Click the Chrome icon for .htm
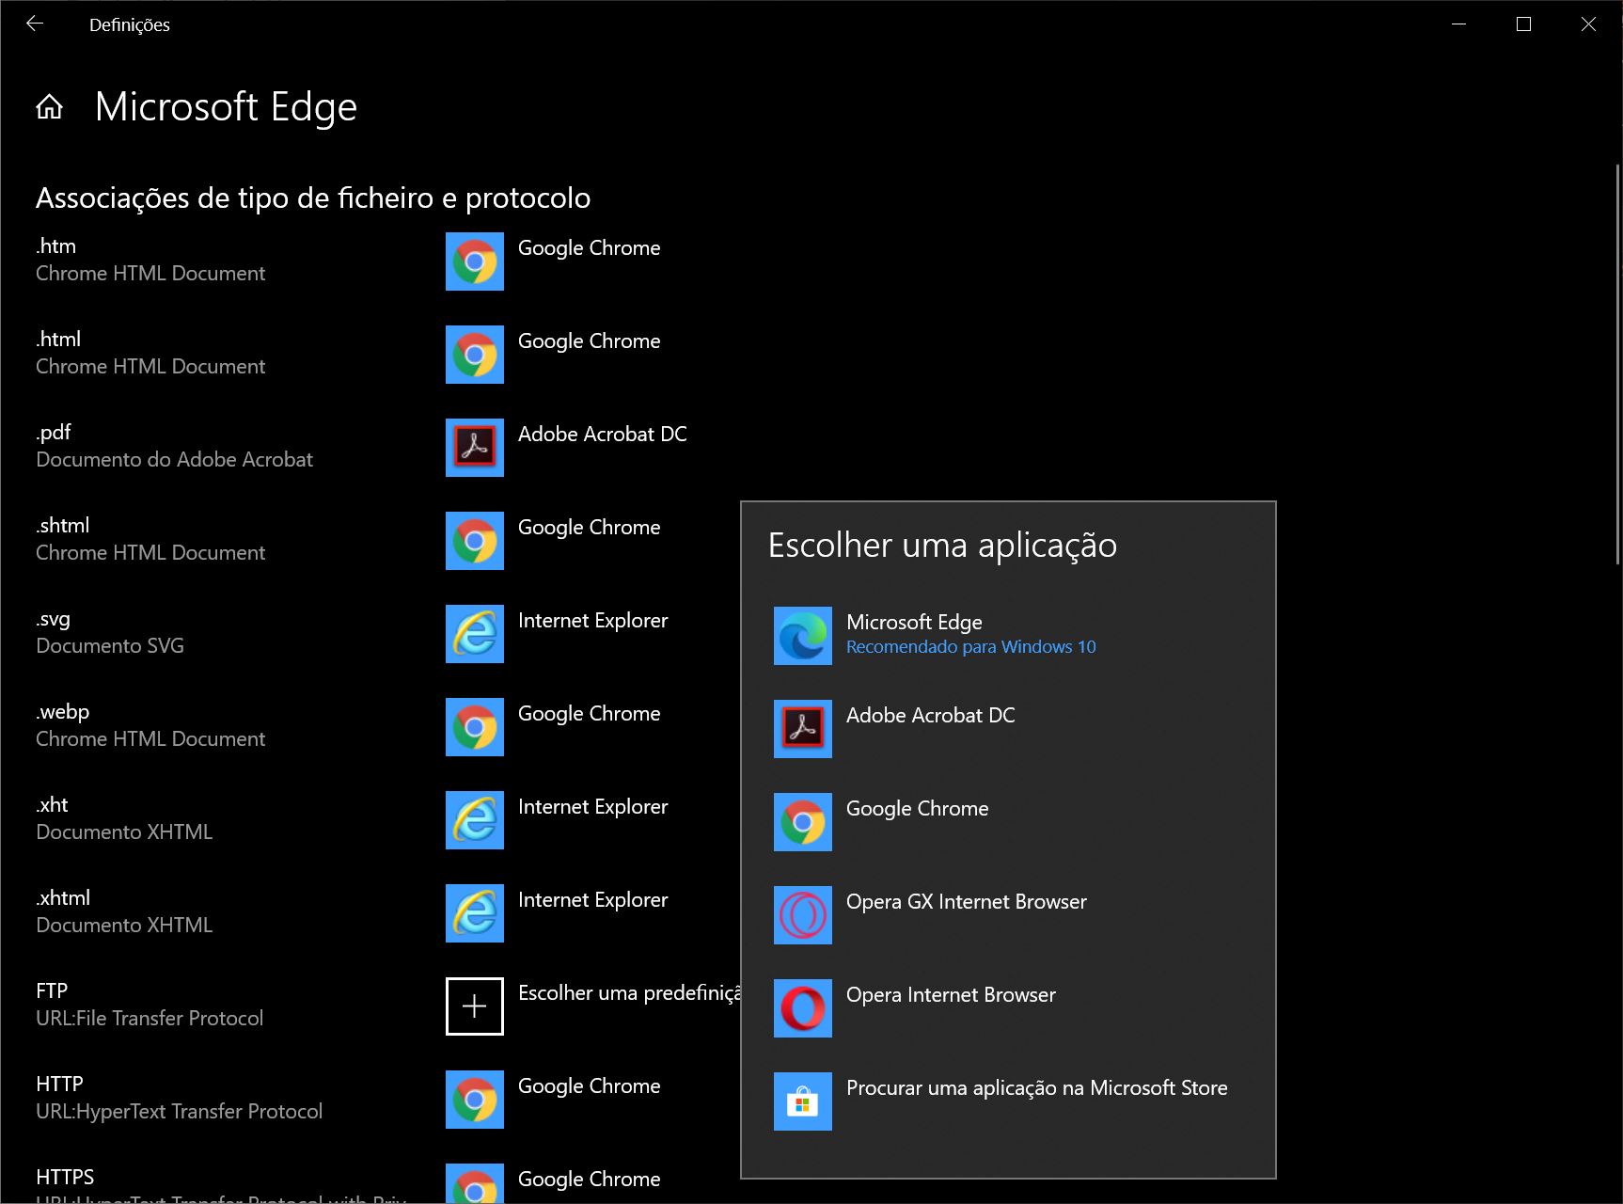 (x=475, y=261)
